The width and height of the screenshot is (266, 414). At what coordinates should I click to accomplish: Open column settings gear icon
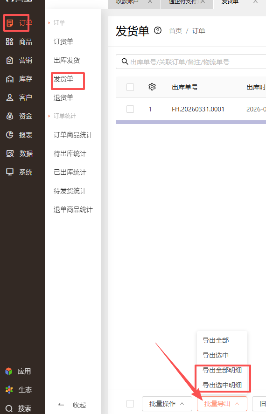pyautogui.click(x=152, y=87)
